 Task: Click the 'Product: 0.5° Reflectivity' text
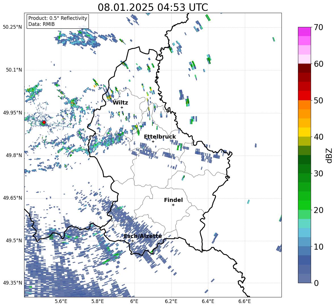tap(58, 18)
